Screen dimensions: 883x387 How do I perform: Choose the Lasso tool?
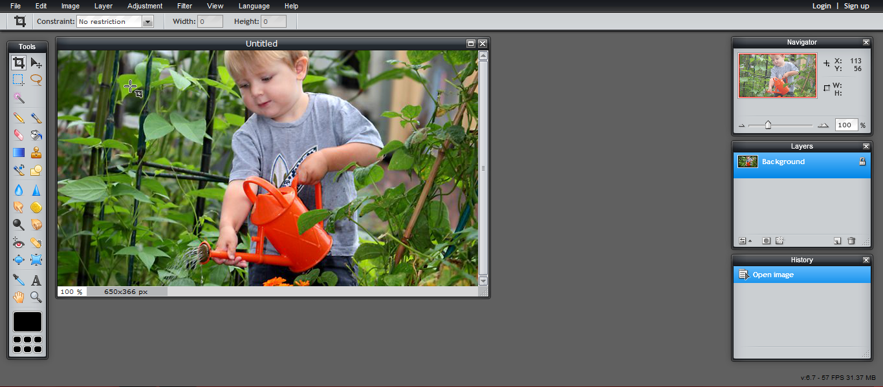[x=36, y=80]
